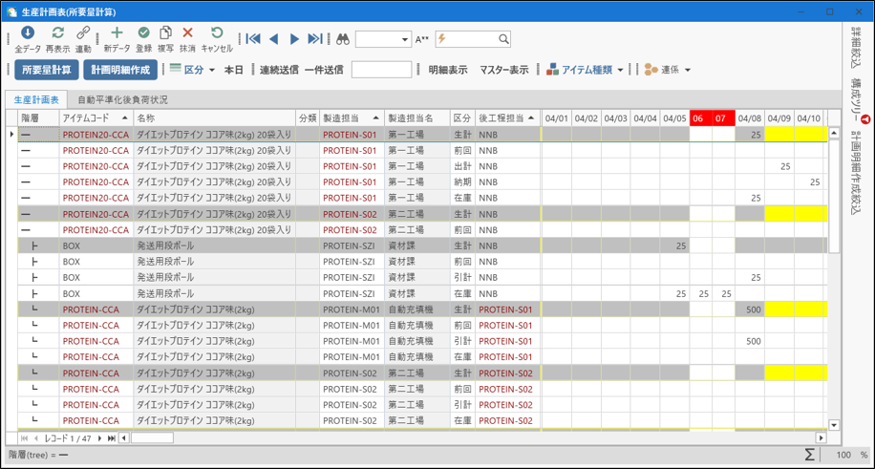The width and height of the screenshot is (875, 469).
Task: Click the 複写 copy icon
Action: point(165,34)
